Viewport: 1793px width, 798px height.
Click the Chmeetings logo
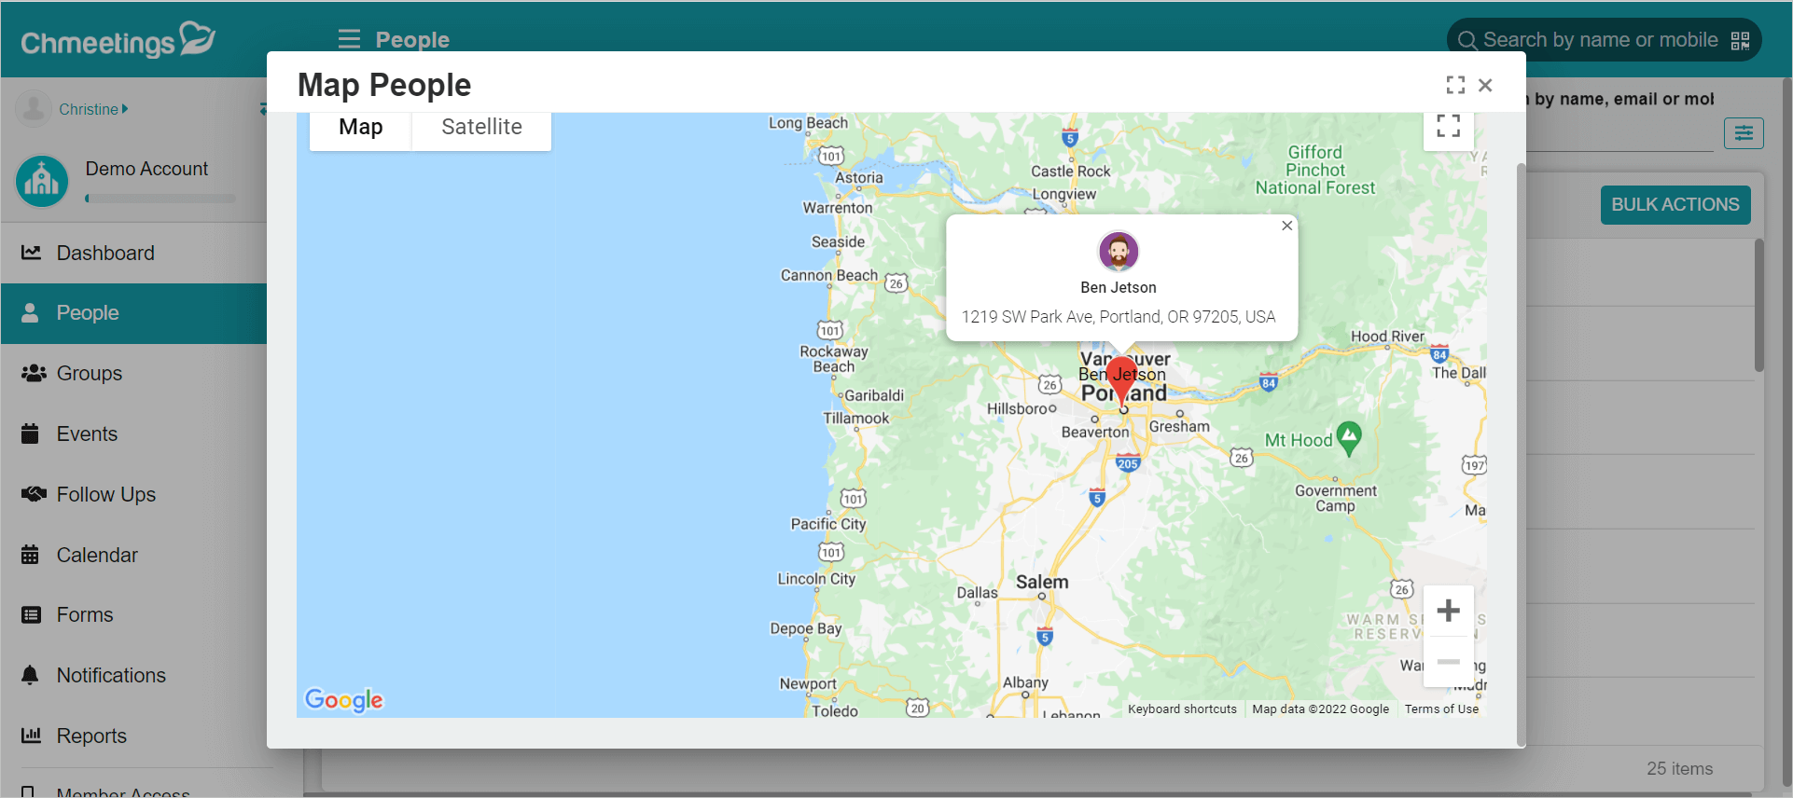118,40
